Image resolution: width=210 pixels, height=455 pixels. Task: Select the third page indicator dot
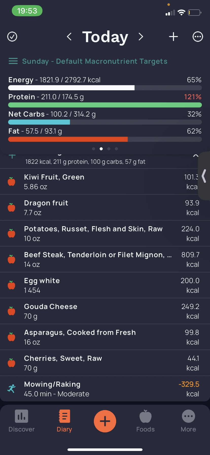[x=109, y=149]
